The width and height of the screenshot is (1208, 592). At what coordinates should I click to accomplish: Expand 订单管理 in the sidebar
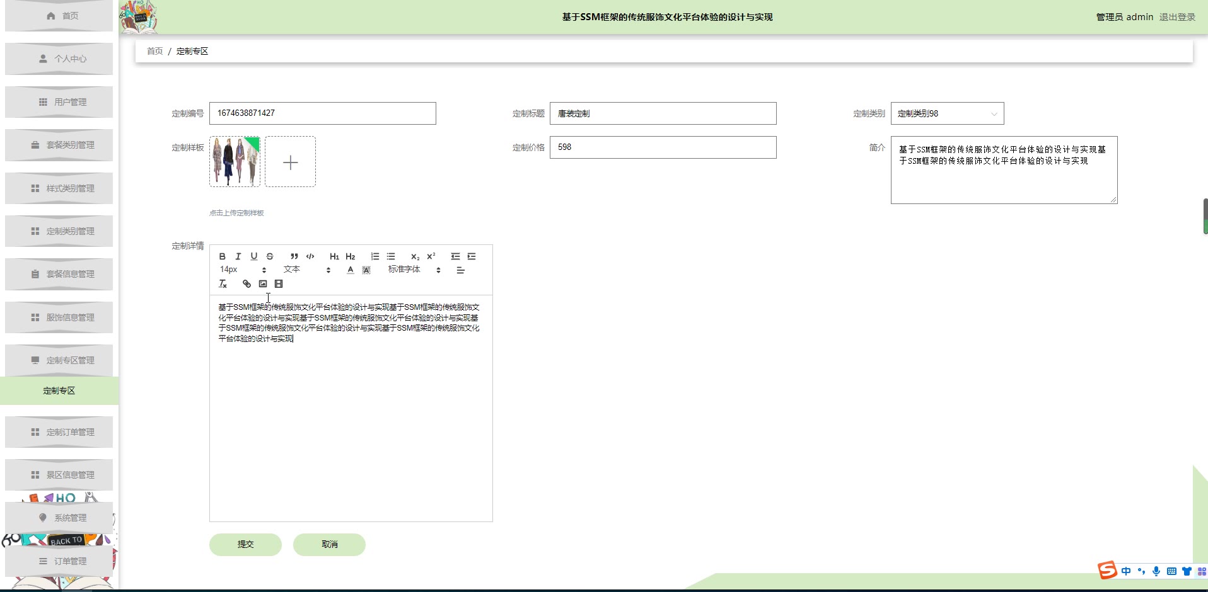pos(59,561)
